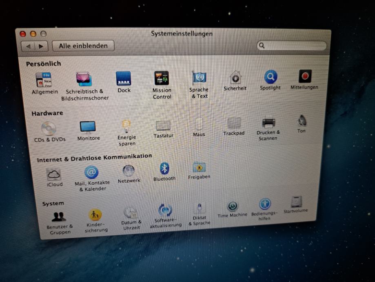Click the Internet & Drahtlose Kommunikation heading

94,158
